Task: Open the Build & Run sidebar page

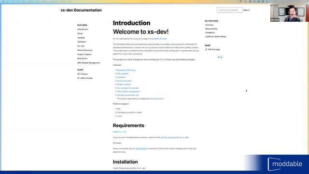Action: pyautogui.click(x=83, y=58)
